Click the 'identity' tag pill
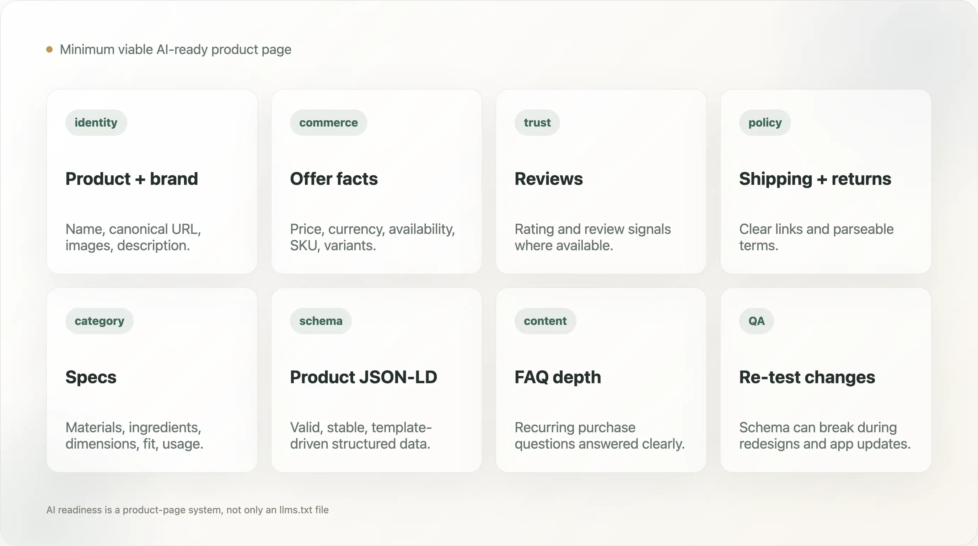Screen dimensions: 978x546 (x=96, y=122)
